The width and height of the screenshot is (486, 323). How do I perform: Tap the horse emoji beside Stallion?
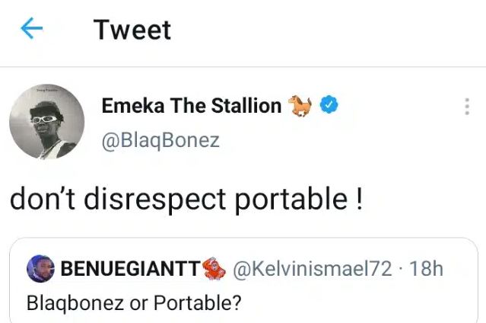pyautogui.click(x=297, y=105)
